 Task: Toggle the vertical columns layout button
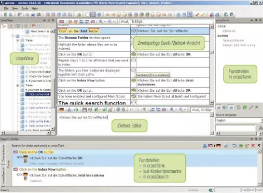pos(178,14)
